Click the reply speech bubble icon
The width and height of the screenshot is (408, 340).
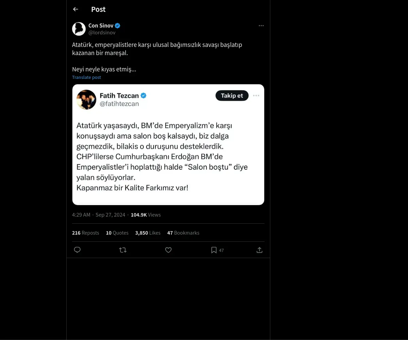pyautogui.click(x=77, y=250)
